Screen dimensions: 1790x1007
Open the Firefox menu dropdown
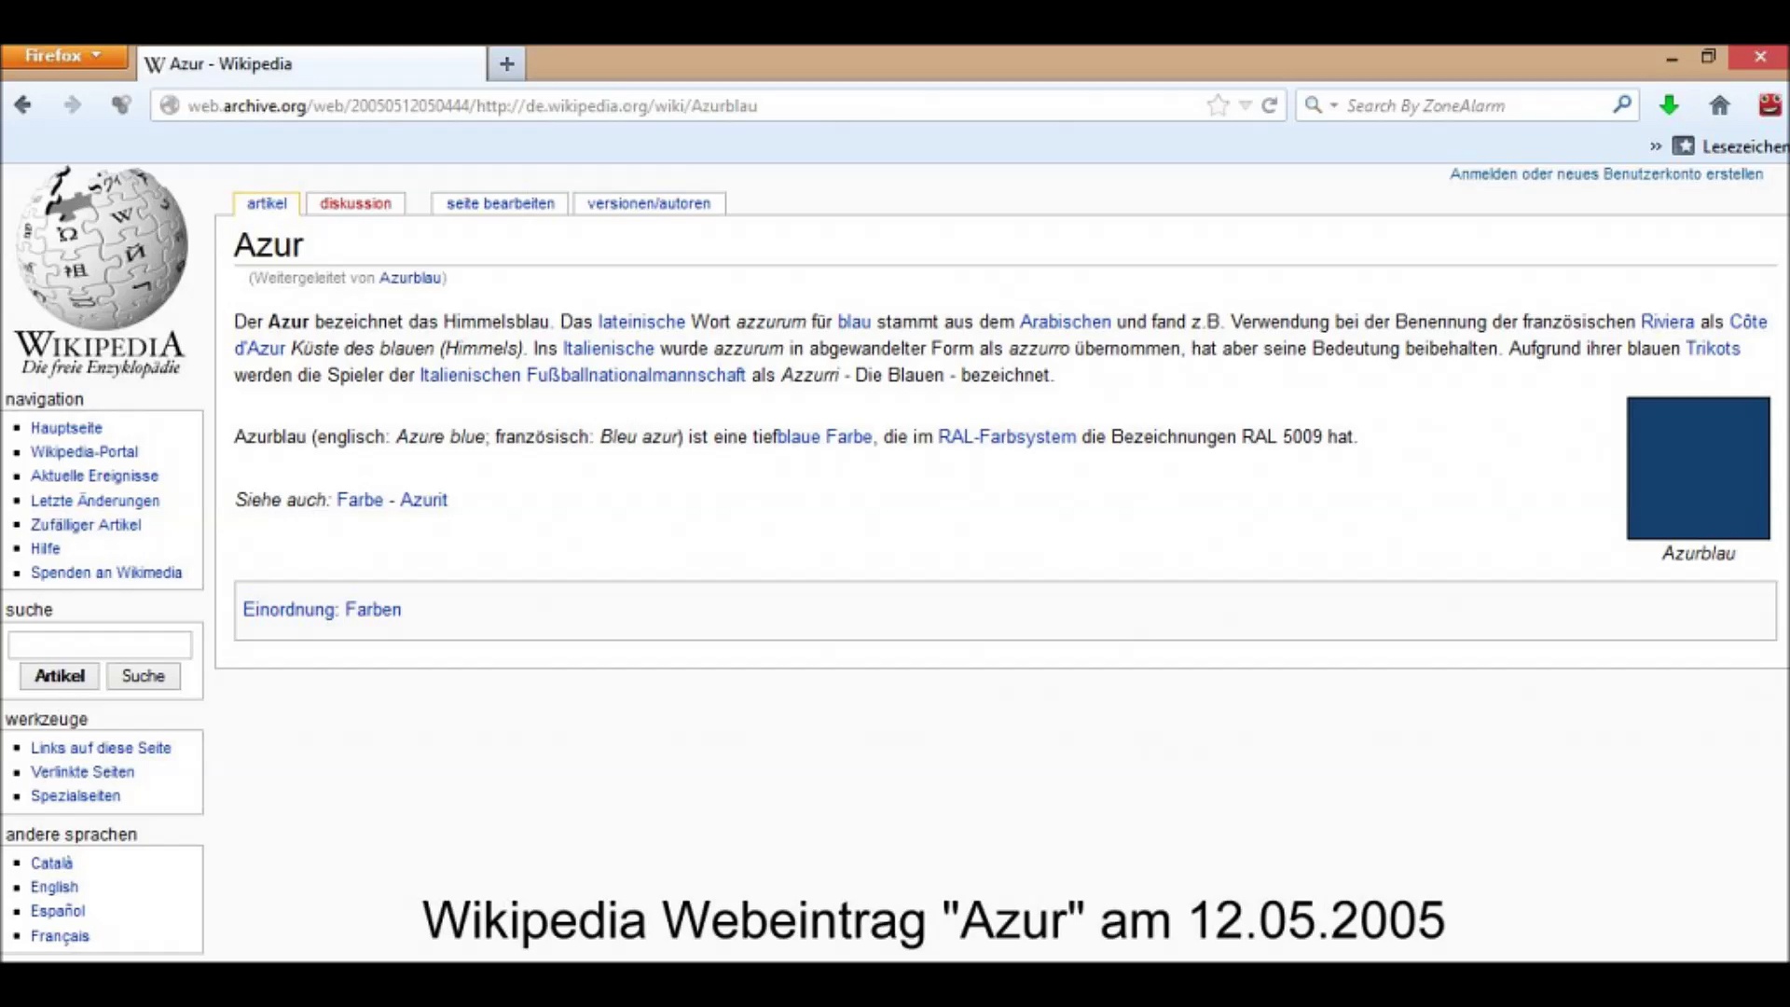click(x=63, y=56)
